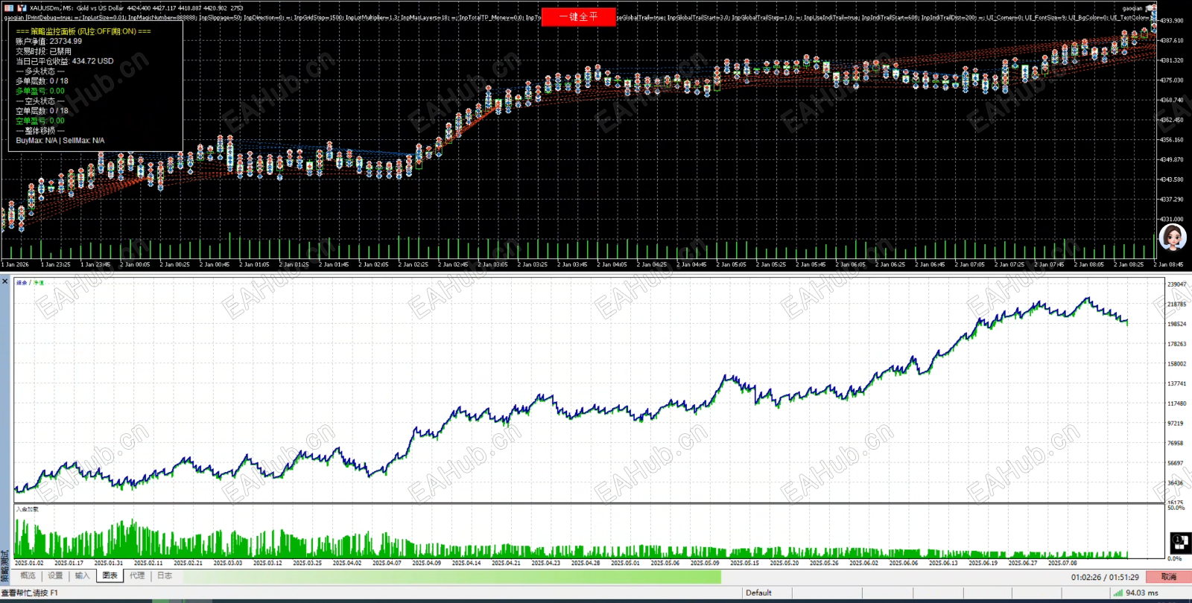Click the 4393.900 price on the price scale
This screenshot has height=603, width=1192.
(x=1172, y=21)
